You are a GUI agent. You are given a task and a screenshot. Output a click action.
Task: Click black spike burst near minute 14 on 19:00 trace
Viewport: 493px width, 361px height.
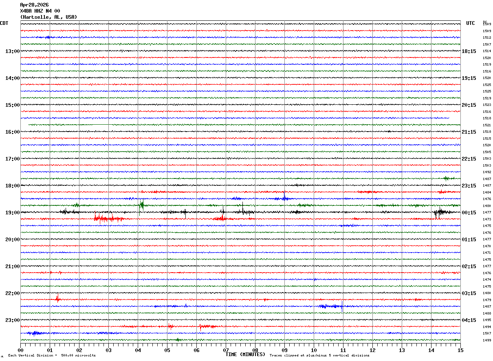pos(440,212)
